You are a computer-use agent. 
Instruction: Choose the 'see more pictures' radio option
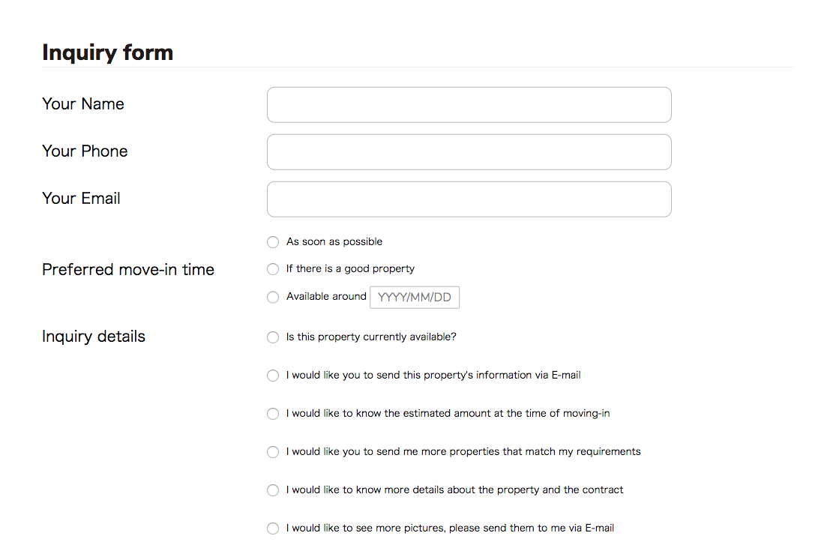[x=273, y=529]
